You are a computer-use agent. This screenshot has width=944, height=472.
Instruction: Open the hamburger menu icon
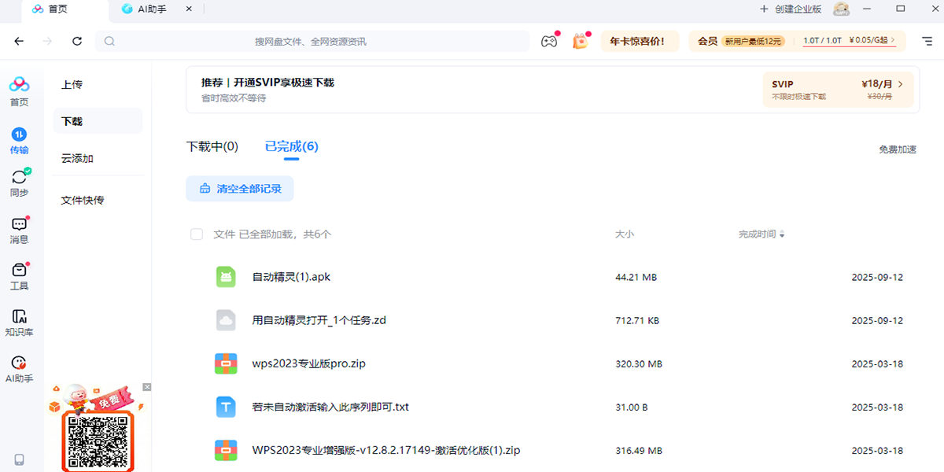click(x=927, y=41)
